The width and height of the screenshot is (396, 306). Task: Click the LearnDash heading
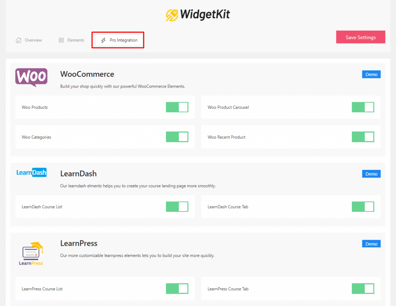(x=78, y=174)
